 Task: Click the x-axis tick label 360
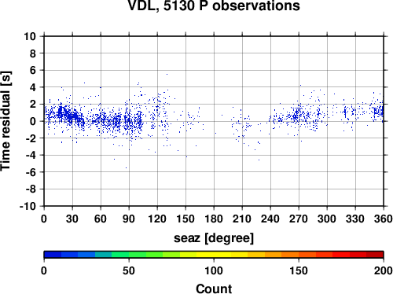click(384, 219)
